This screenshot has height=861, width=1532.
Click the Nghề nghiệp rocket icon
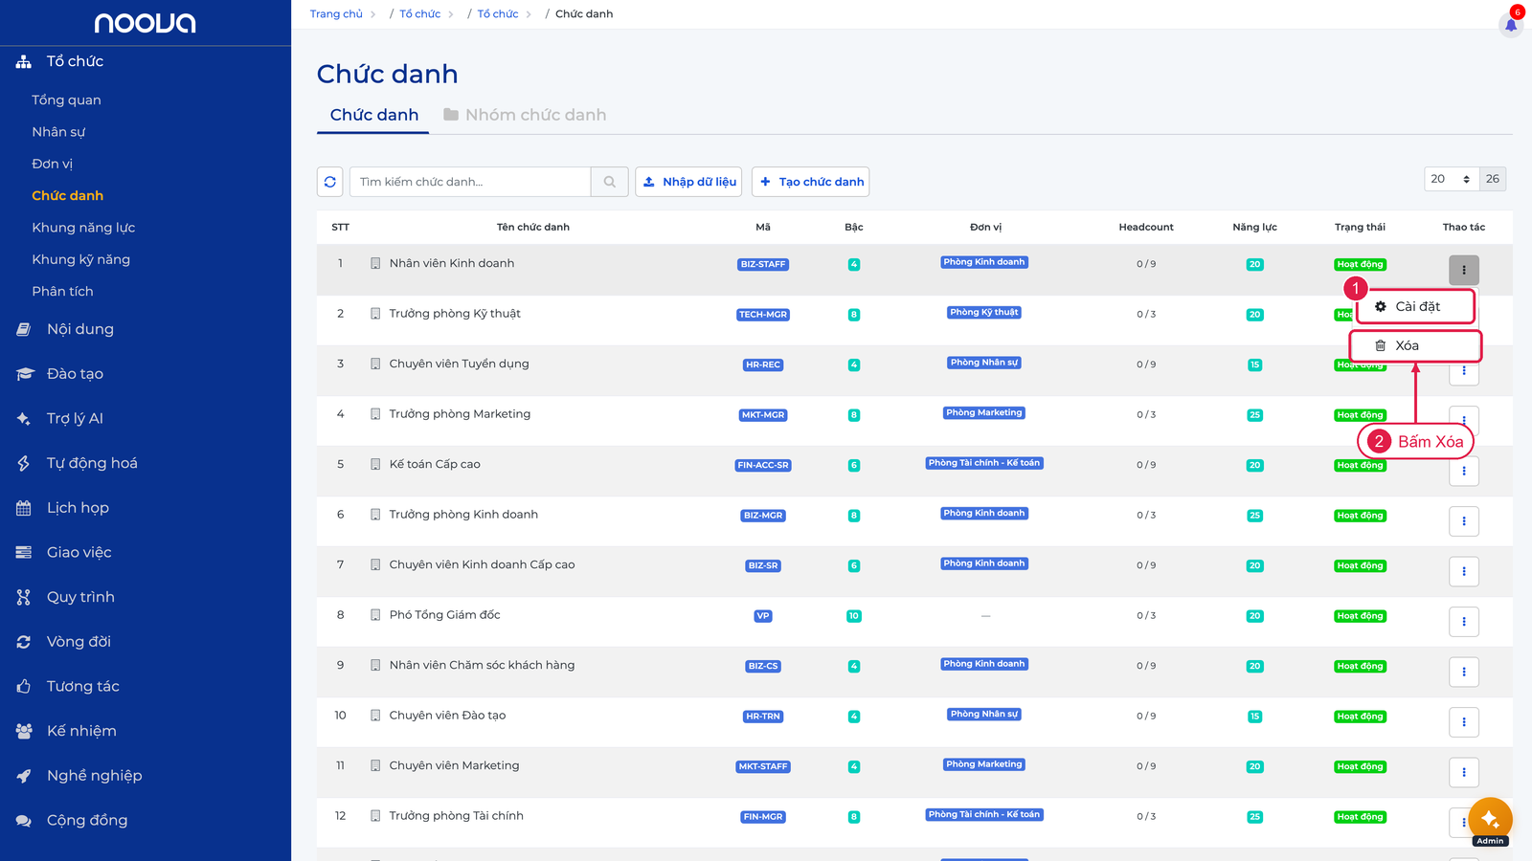click(x=24, y=776)
